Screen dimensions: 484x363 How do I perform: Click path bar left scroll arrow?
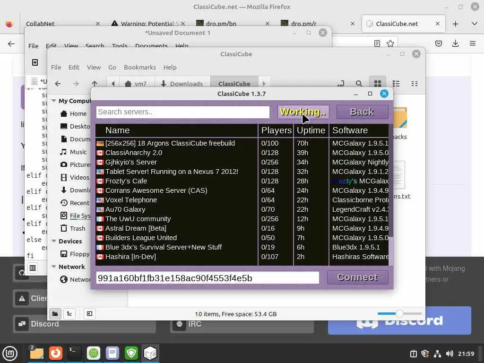(113, 84)
